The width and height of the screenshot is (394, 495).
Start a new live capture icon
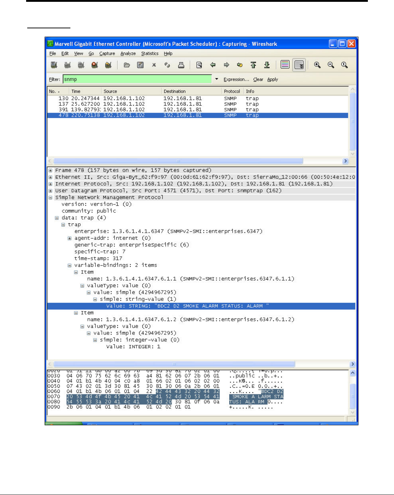tap(81, 65)
